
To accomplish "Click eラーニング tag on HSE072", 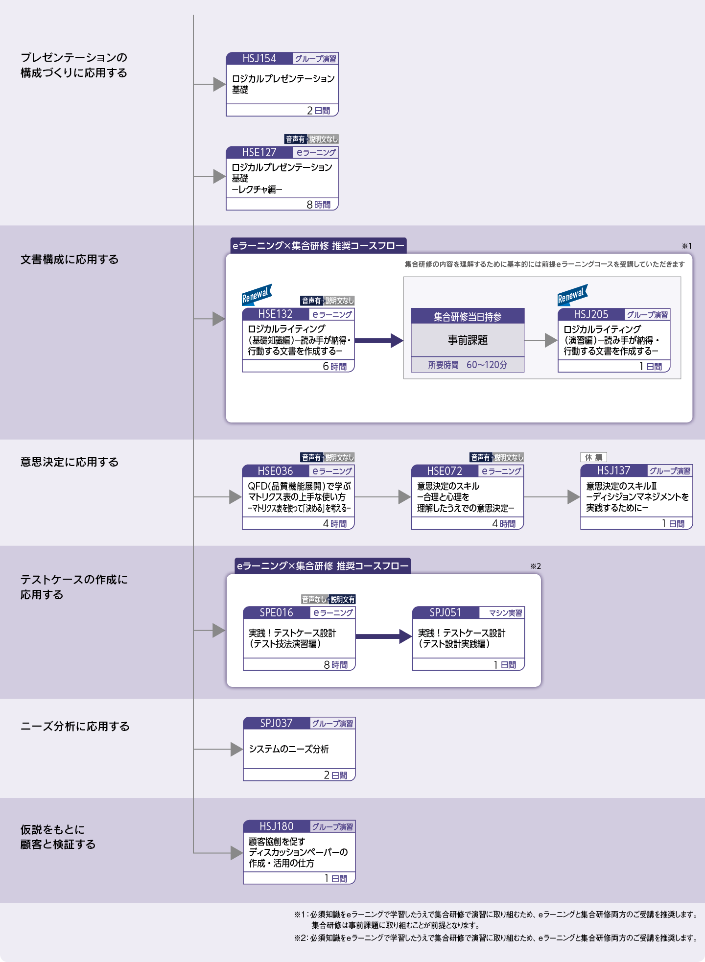I will click(501, 471).
